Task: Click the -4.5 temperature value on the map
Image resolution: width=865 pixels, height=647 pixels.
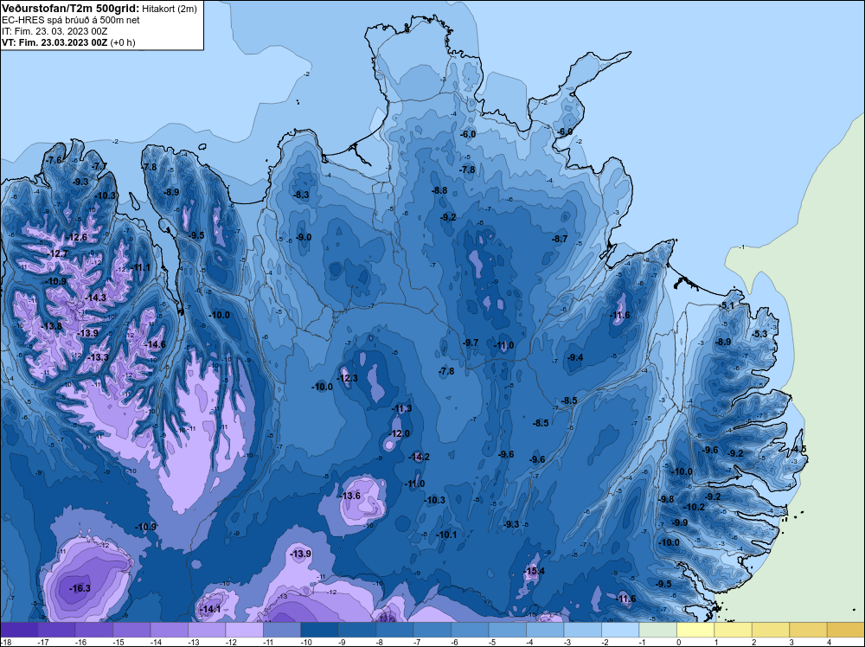Action: tap(798, 449)
